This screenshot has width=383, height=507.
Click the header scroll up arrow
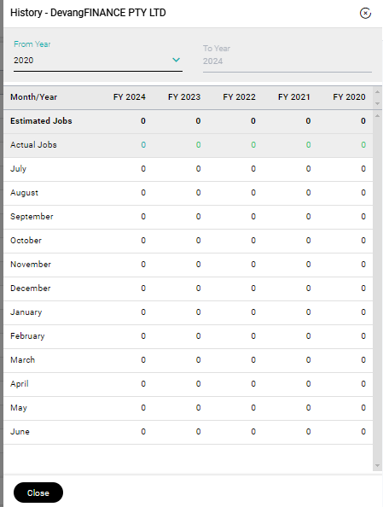[378, 92]
